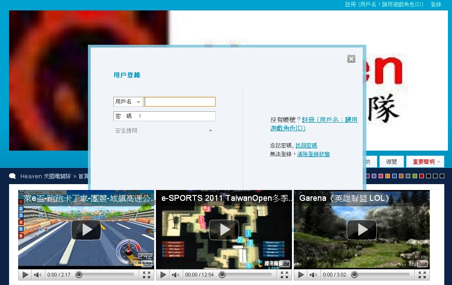Select the red theme color swatch

[422, 176]
